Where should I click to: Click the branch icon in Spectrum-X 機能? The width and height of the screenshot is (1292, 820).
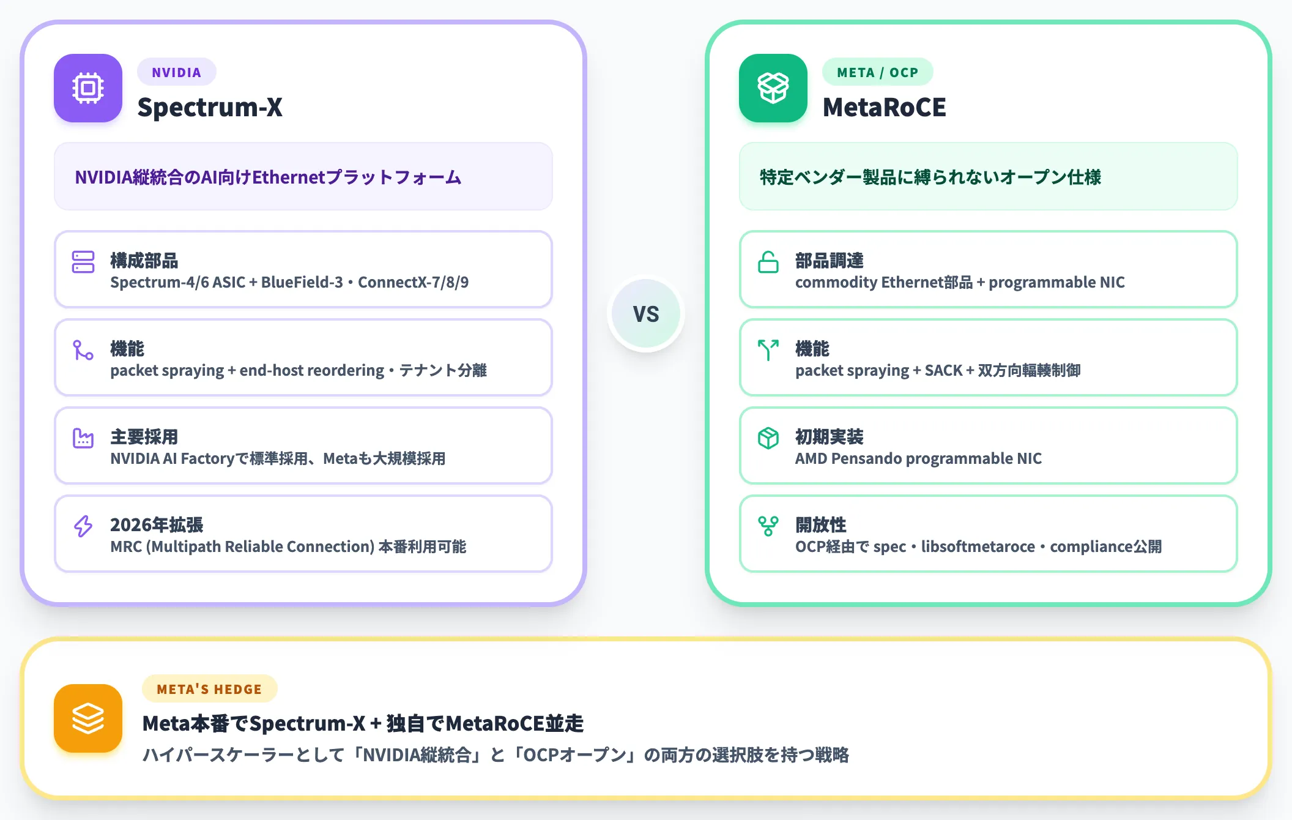pyautogui.click(x=83, y=350)
